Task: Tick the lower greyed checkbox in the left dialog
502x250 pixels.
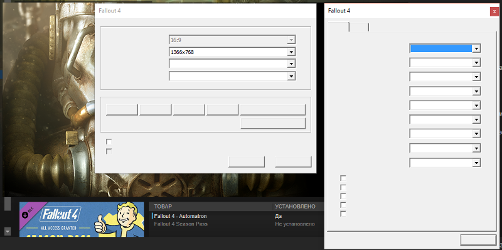Action: (x=109, y=151)
